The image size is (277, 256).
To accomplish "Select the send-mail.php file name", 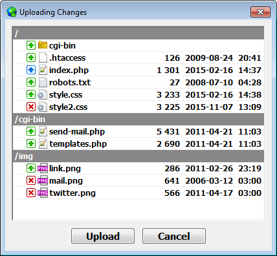I will click(x=77, y=132).
